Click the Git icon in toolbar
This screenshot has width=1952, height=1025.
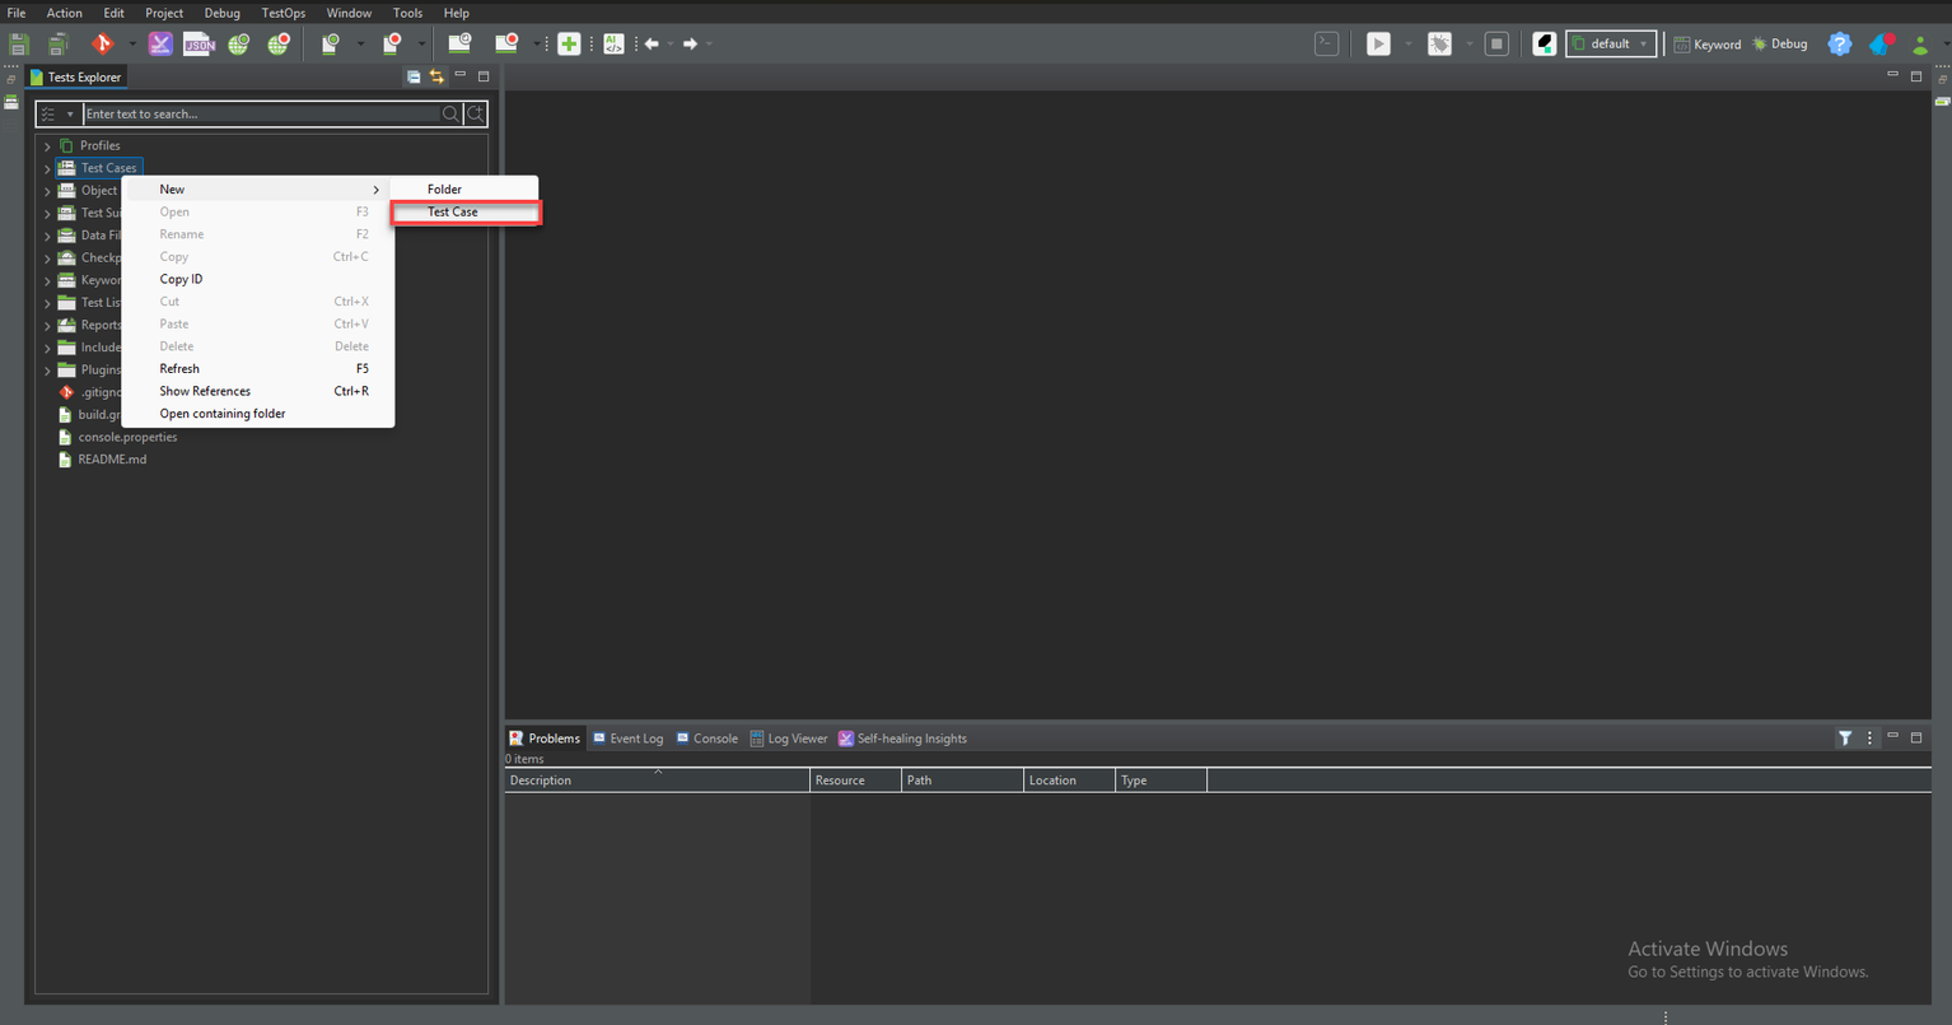point(102,44)
